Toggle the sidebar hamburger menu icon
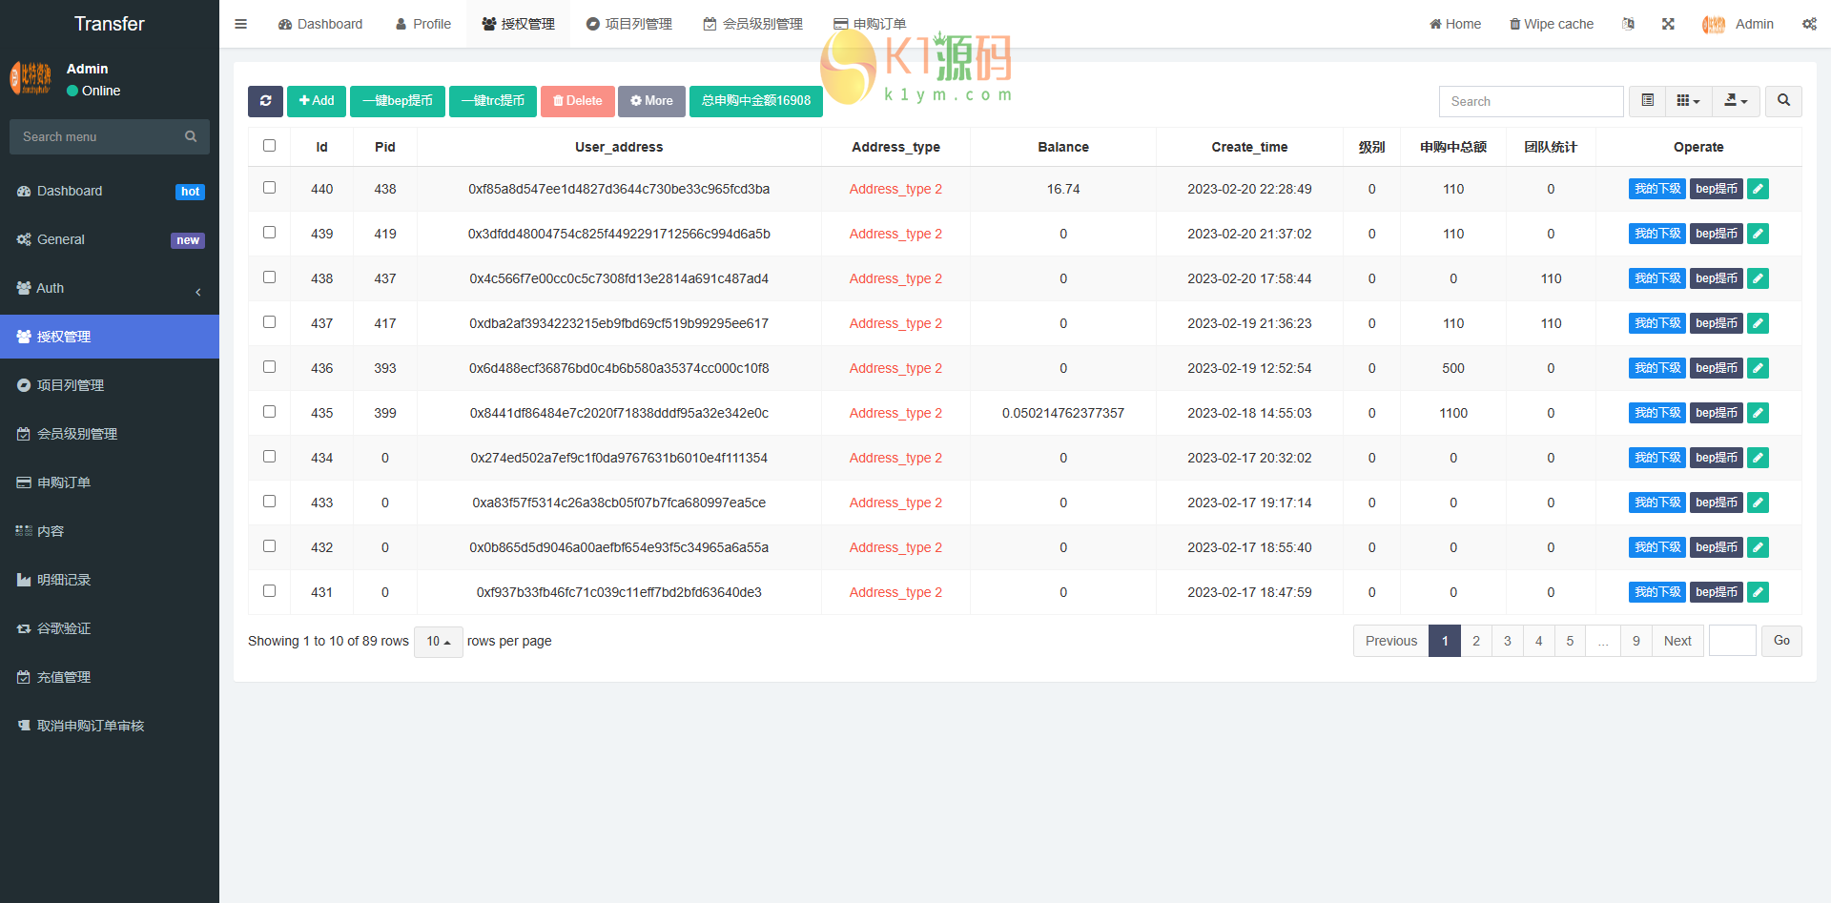The width and height of the screenshot is (1831, 903). tap(241, 24)
